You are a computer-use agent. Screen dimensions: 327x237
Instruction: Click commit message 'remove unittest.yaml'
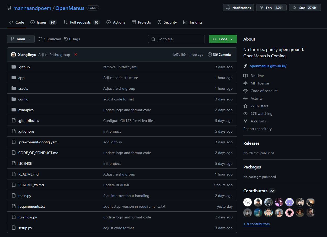(x=120, y=67)
